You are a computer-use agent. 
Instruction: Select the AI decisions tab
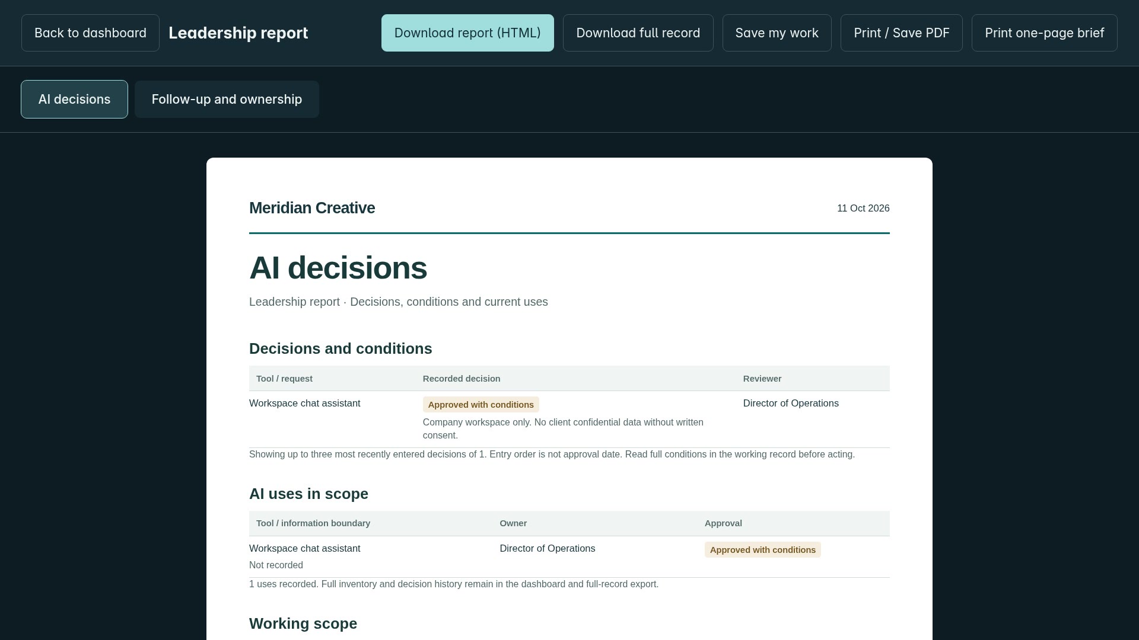coord(74,99)
